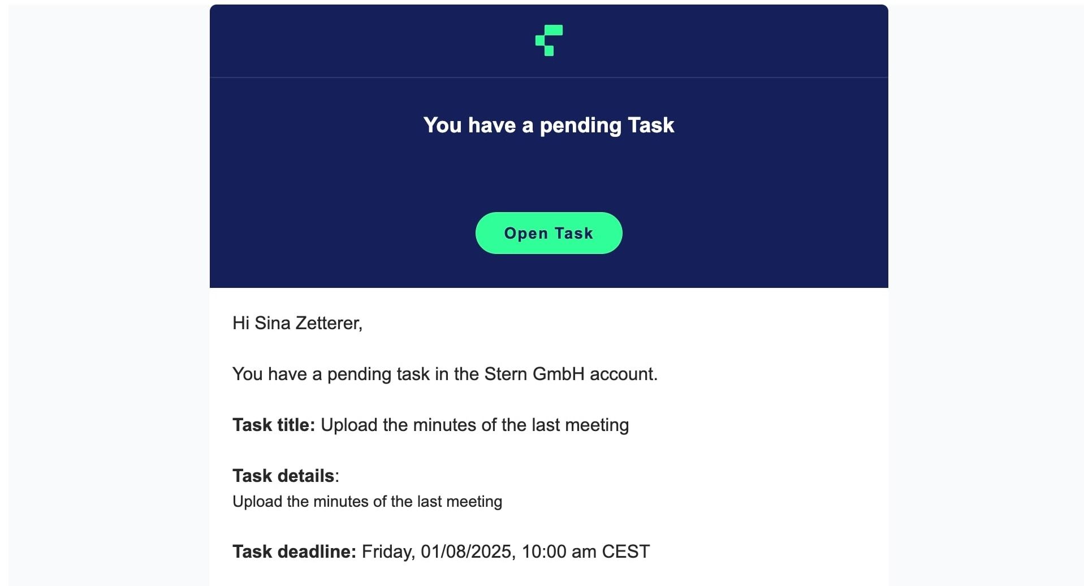Click the deadline date '01/08/2025'
The image size is (1084, 586).
click(466, 551)
